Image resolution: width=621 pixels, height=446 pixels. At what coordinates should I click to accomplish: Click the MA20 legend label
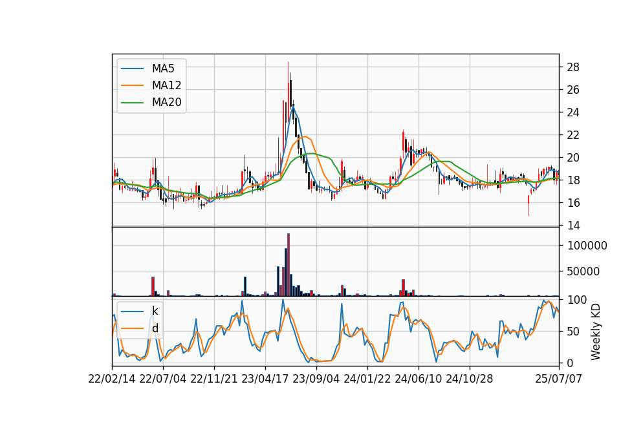tap(166, 102)
